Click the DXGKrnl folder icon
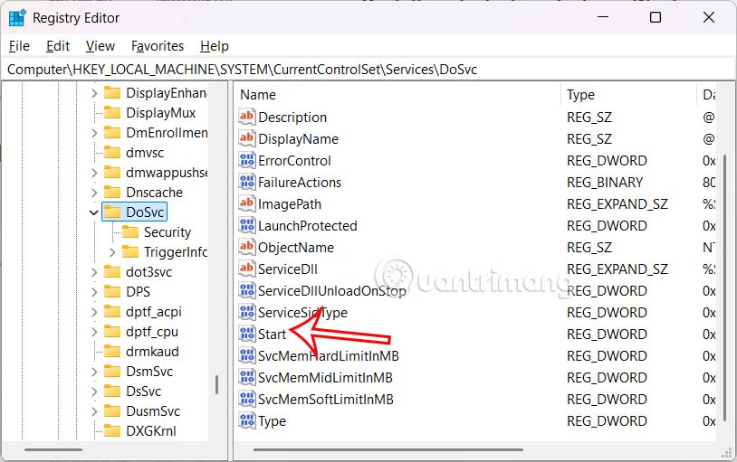Screen dimensions: 737x462 [x=112, y=430]
